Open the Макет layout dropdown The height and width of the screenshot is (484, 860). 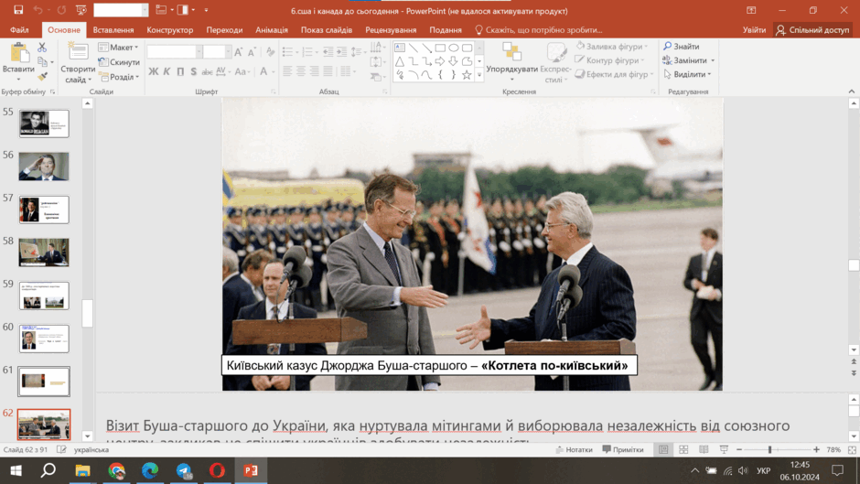pyautogui.click(x=118, y=48)
